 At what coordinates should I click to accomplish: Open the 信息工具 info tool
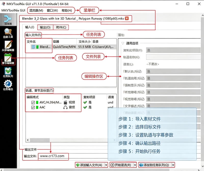tap(8, 33)
